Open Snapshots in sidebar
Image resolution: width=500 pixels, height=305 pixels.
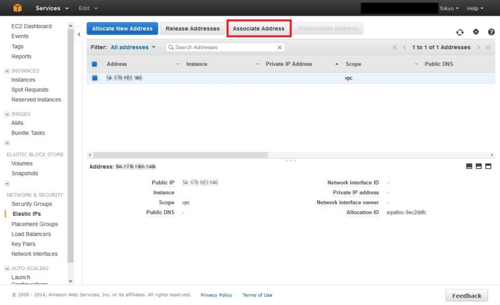coord(24,173)
